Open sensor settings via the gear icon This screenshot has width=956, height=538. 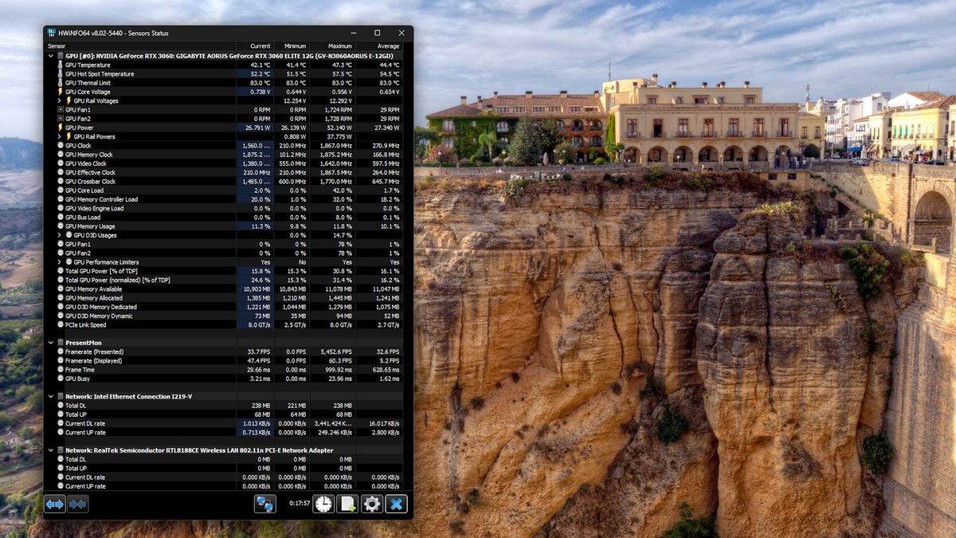(x=372, y=504)
